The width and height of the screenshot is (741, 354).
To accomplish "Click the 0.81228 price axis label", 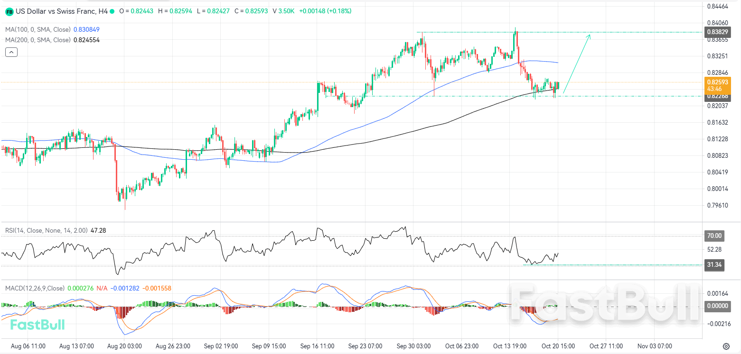I will coord(718,139).
